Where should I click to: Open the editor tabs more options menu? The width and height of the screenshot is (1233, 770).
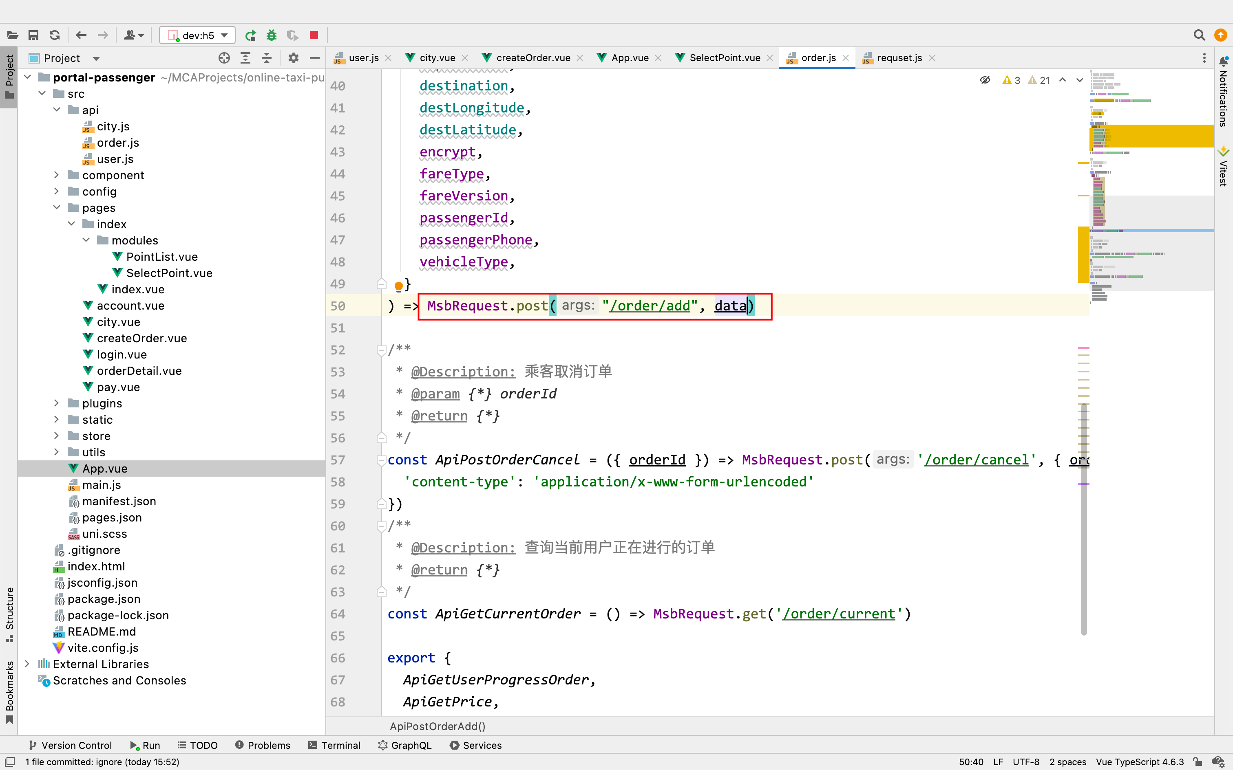coord(1204,58)
